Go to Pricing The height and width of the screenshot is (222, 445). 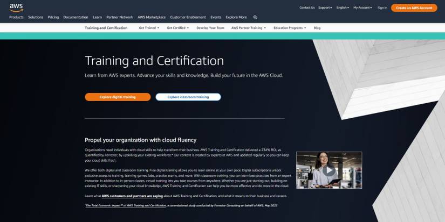pyautogui.click(x=53, y=17)
